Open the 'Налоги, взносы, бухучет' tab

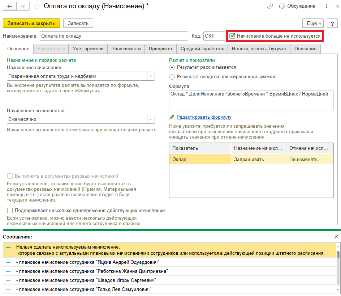click(x=259, y=48)
